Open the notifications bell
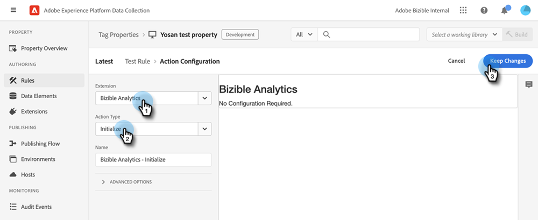538x220 pixels. pos(505,10)
